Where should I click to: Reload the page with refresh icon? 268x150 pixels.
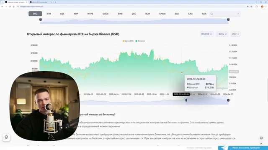click(10, 7)
